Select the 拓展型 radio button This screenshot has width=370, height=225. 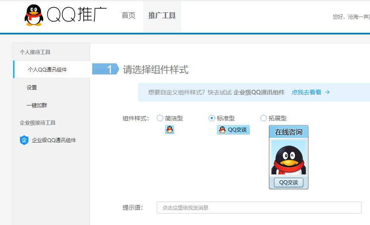(263, 118)
